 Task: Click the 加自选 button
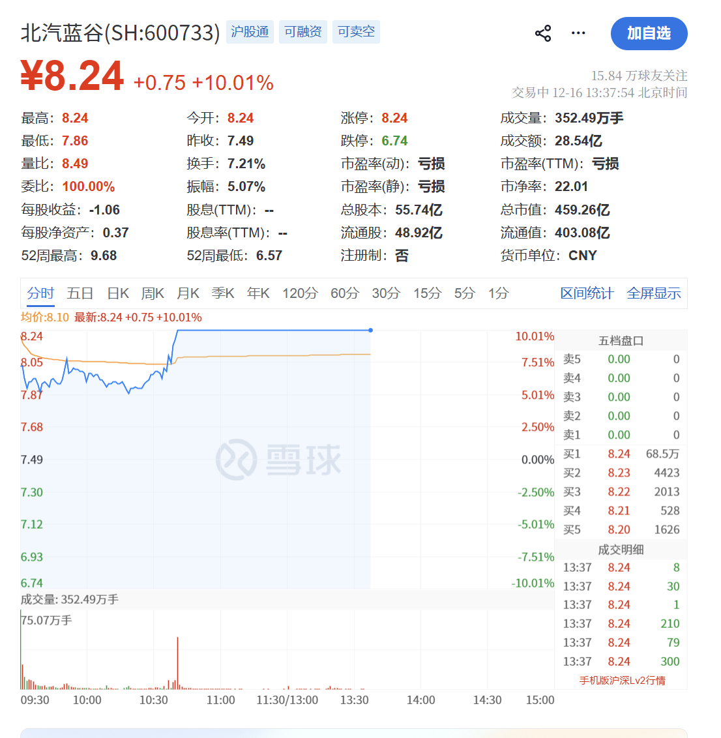pos(649,33)
